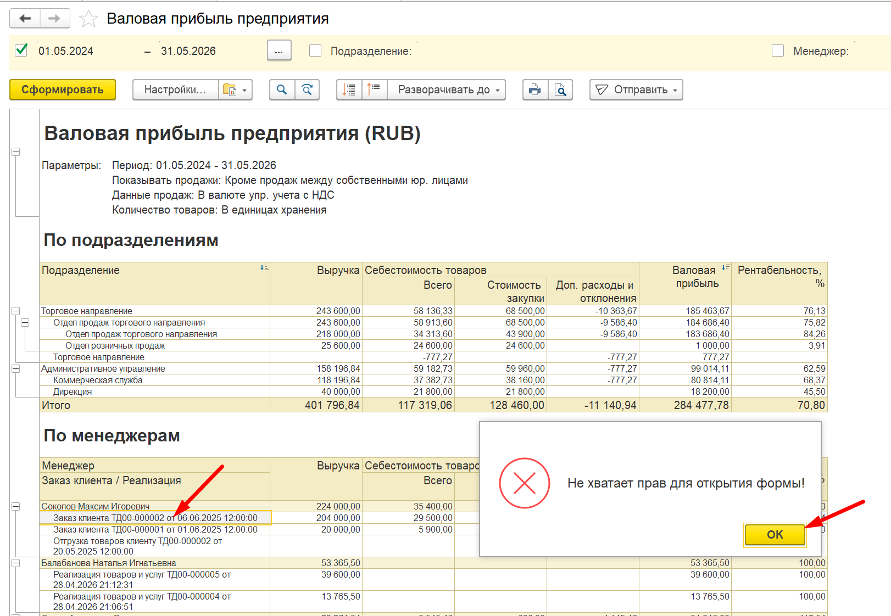Select Отгрузка товаров клиенту ТД00-000002 row

point(155,546)
